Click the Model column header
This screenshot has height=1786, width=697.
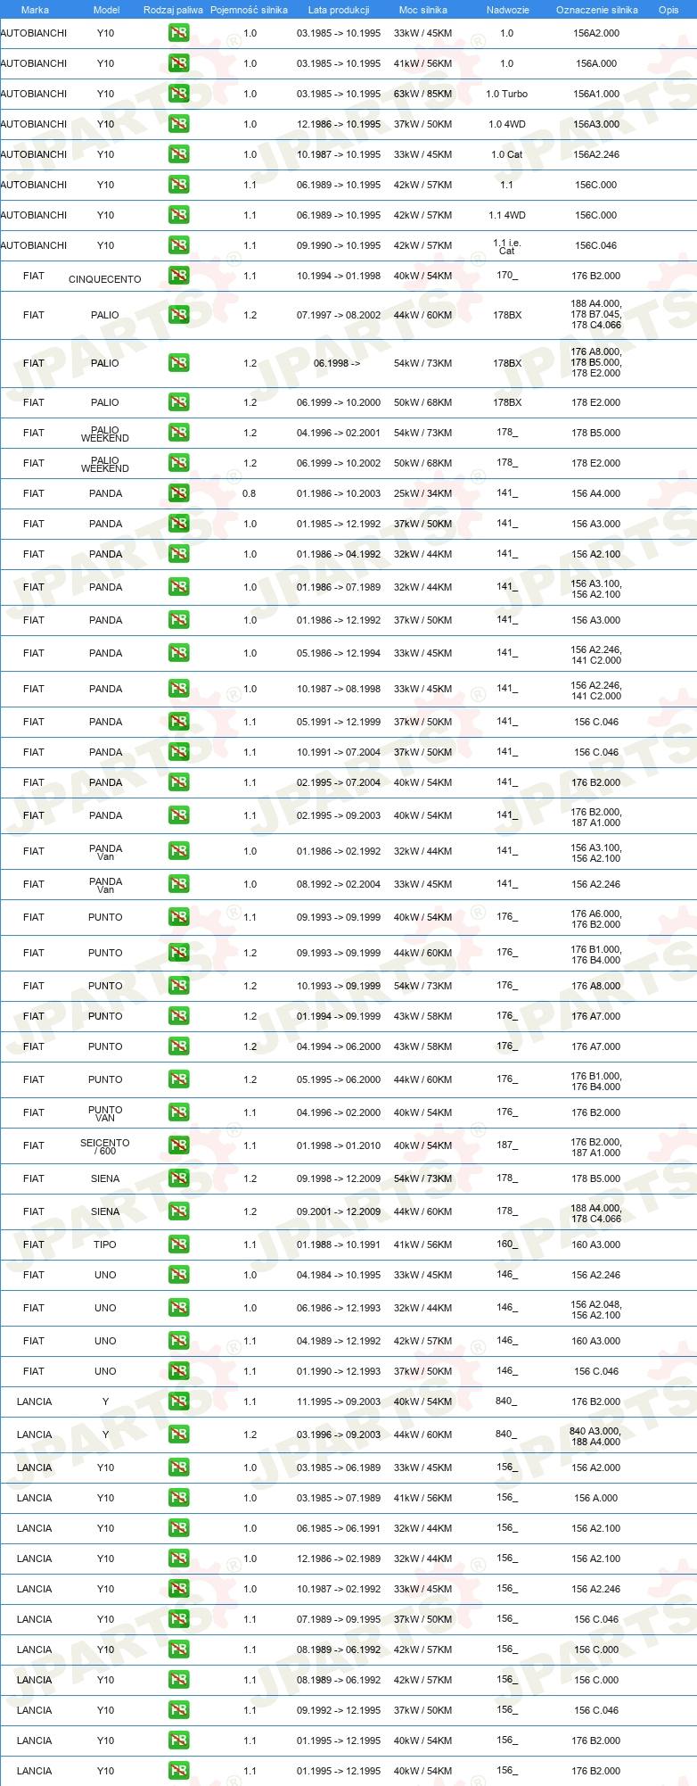(106, 10)
